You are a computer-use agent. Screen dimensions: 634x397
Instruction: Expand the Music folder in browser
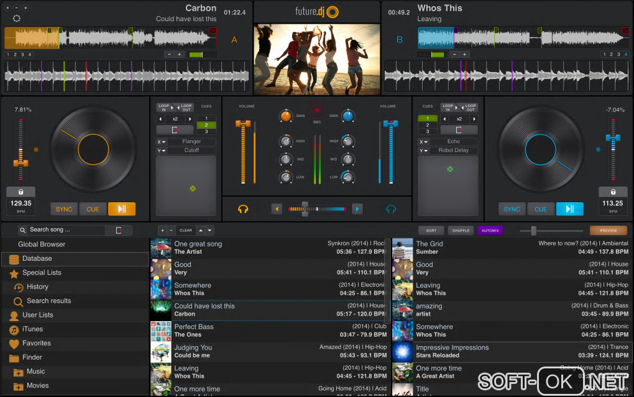pyautogui.click(x=18, y=372)
